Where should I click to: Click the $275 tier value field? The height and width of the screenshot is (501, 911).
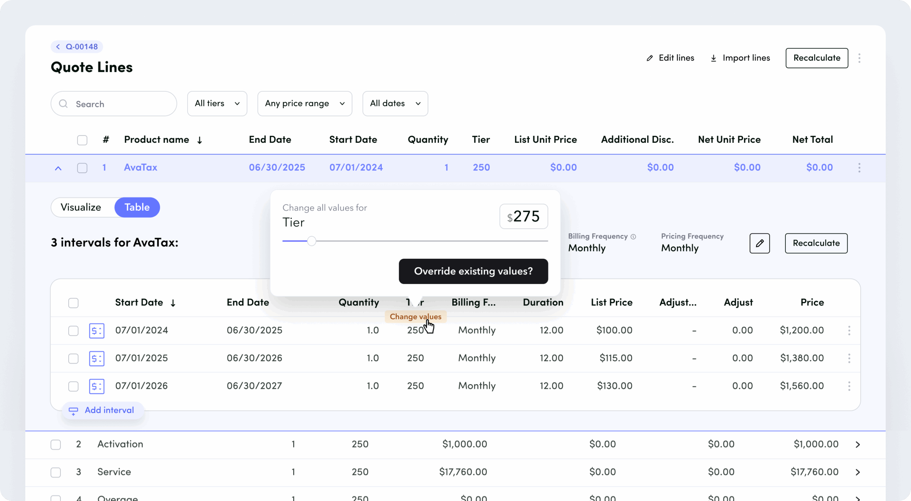pyautogui.click(x=524, y=216)
